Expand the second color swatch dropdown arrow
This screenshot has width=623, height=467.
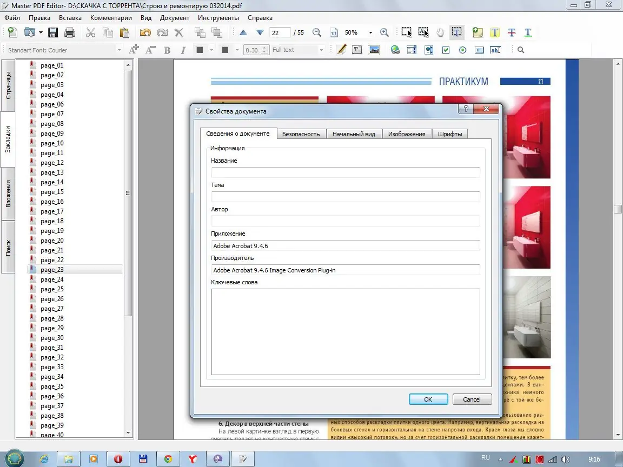[237, 50]
